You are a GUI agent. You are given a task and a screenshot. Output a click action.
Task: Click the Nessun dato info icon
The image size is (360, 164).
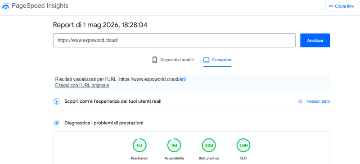pos(300,101)
